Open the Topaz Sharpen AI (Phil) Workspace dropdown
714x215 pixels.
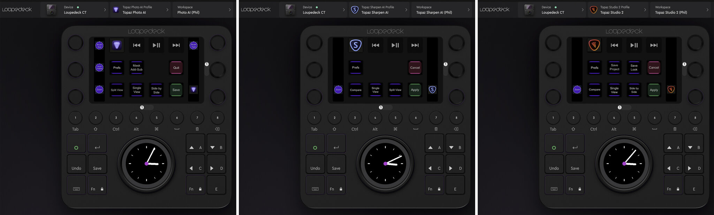click(x=442, y=10)
